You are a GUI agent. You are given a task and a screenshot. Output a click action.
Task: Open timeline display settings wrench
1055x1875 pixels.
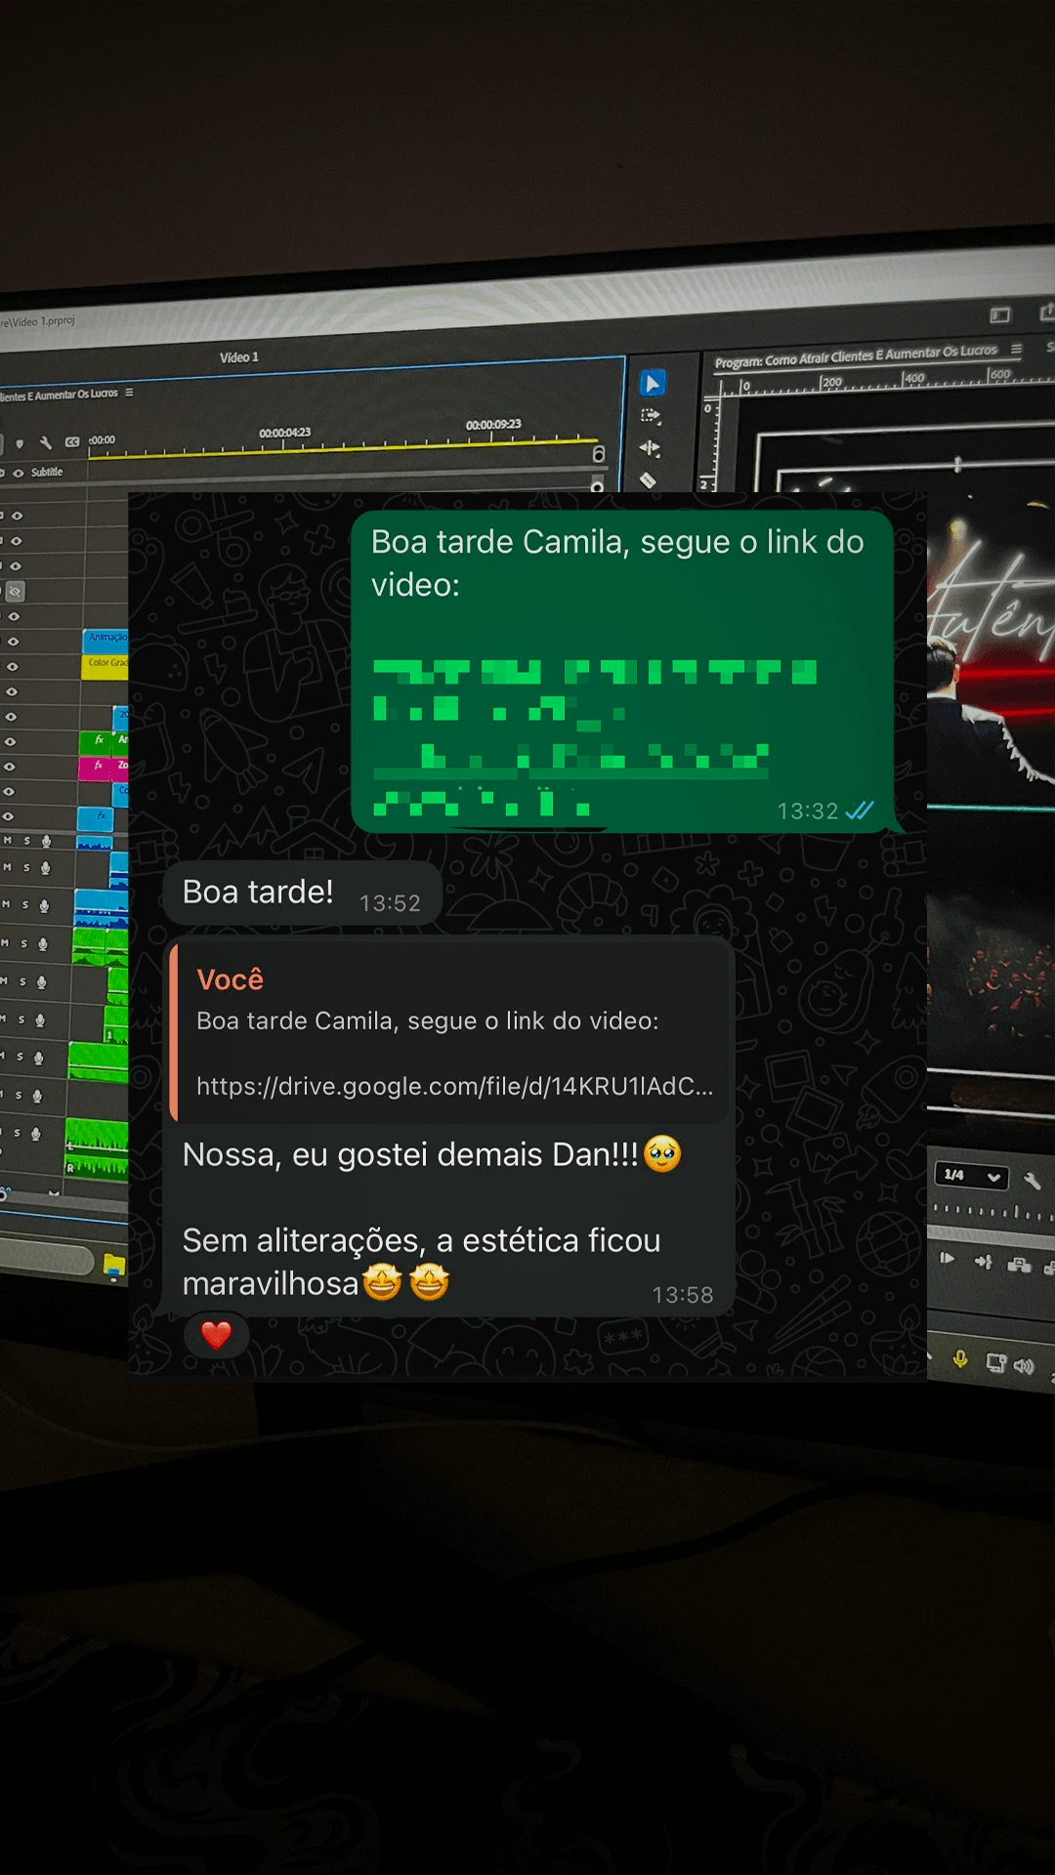(x=45, y=442)
